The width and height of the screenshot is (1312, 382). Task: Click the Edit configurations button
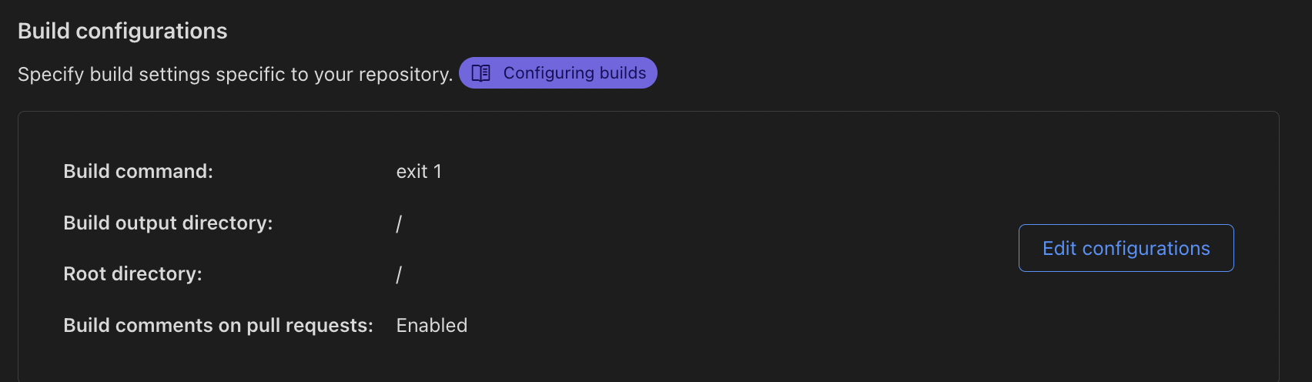(x=1126, y=248)
